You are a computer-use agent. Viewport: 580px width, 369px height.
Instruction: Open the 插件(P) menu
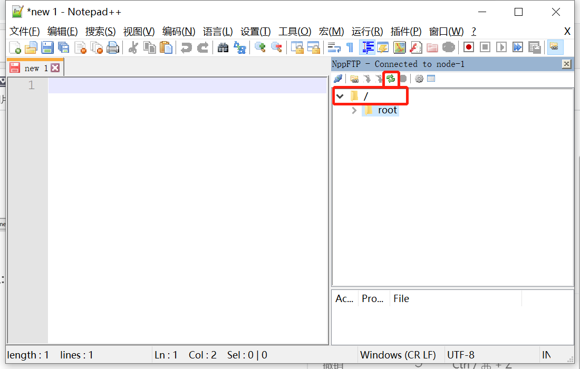pyautogui.click(x=406, y=32)
